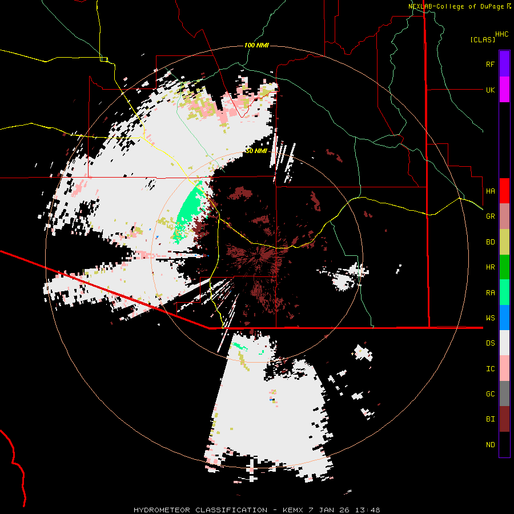The height and width of the screenshot is (514, 514).
Task: Click the HHC product label
Action: click(502, 34)
